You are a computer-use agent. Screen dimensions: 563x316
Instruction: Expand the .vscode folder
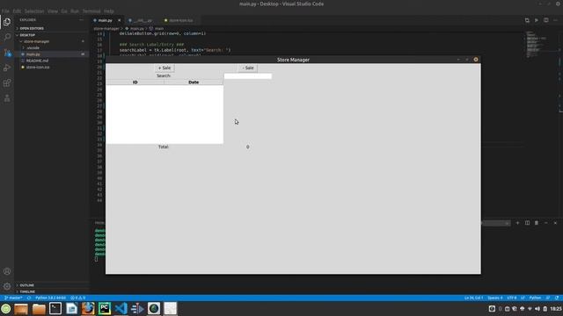click(33, 48)
